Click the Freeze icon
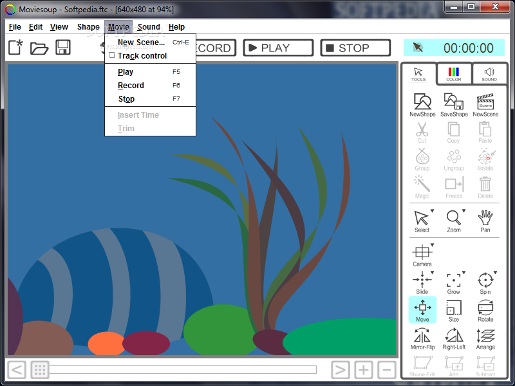515x386 pixels. [454, 187]
